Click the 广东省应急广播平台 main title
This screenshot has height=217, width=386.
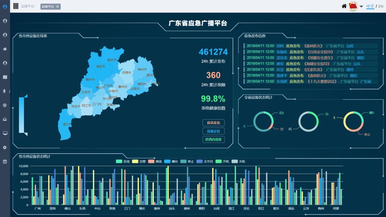198,23
